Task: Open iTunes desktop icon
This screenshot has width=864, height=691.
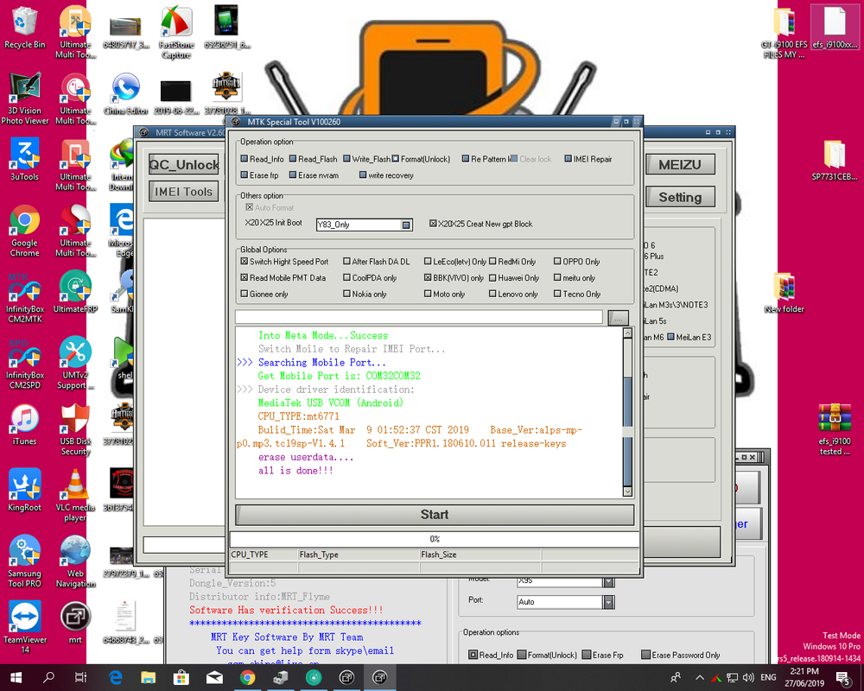Action: point(24,424)
